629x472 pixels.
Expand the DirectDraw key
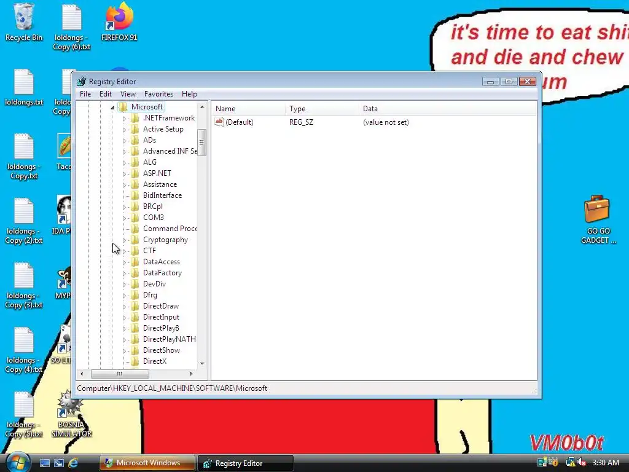coord(124,307)
